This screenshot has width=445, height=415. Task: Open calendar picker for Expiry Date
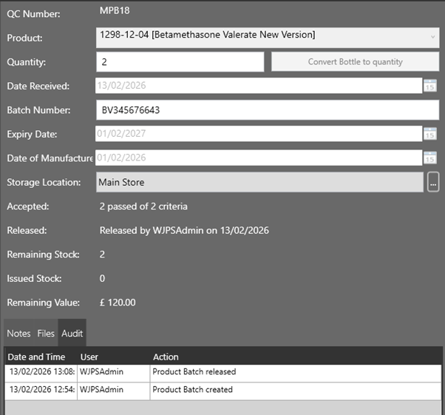click(x=430, y=133)
